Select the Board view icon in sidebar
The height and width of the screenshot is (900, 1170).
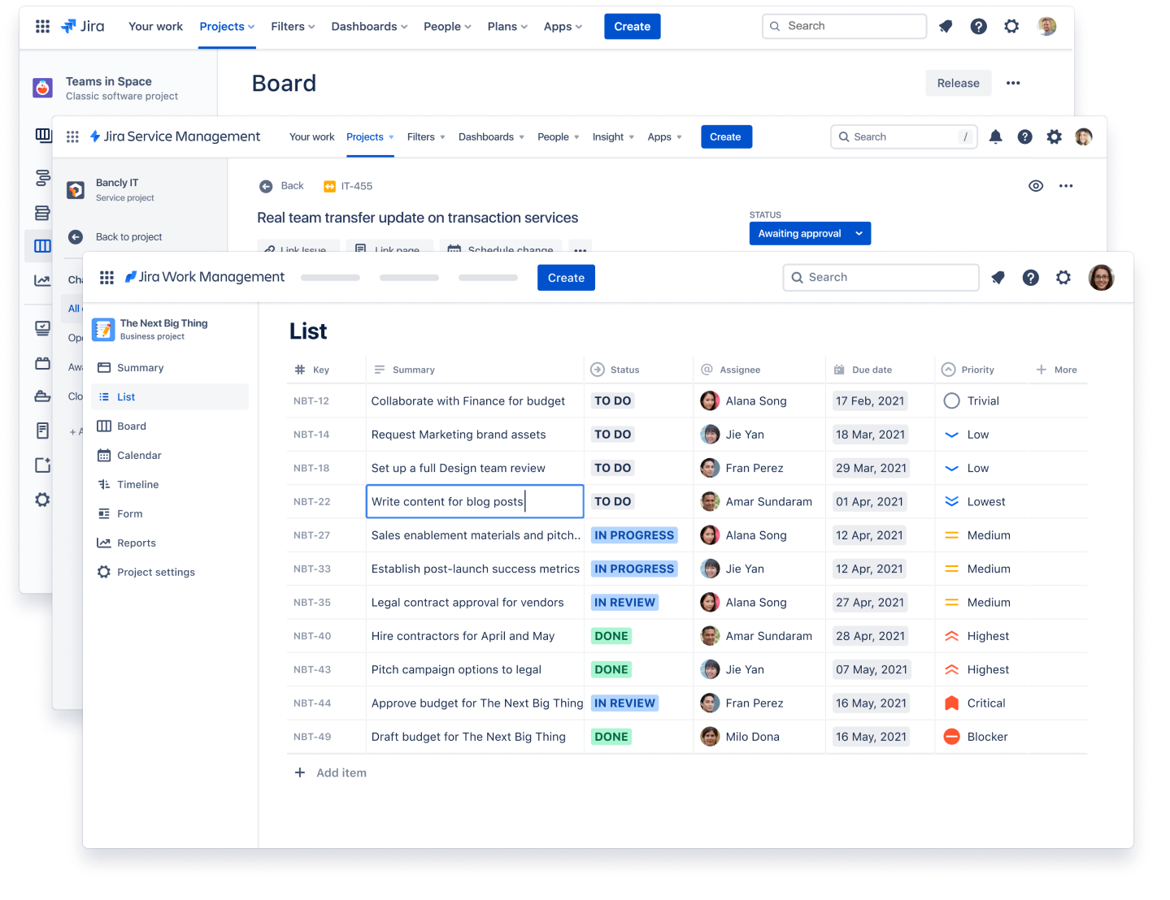(x=105, y=426)
